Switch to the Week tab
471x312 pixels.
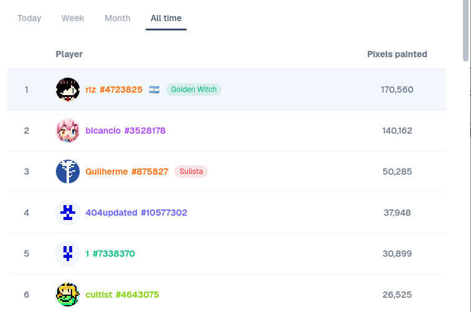(x=73, y=18)
